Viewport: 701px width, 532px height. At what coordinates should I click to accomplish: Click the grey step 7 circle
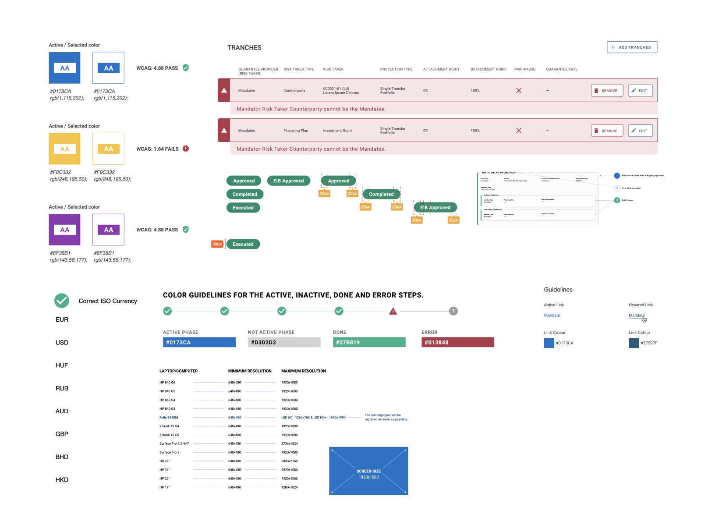click(x=453, y=311)
